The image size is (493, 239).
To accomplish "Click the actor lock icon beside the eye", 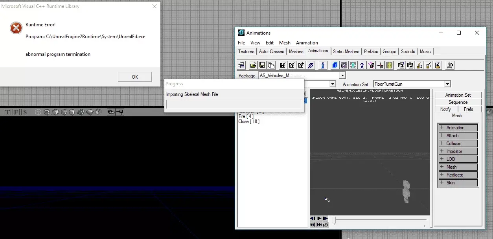I will point(120,112).
